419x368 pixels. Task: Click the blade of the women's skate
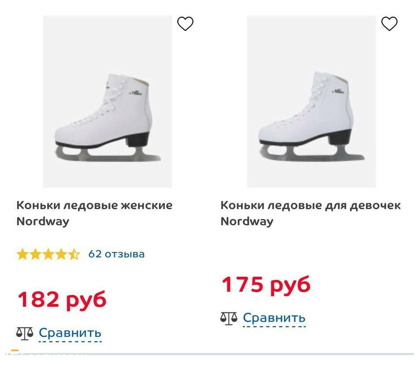click(110, 154)
